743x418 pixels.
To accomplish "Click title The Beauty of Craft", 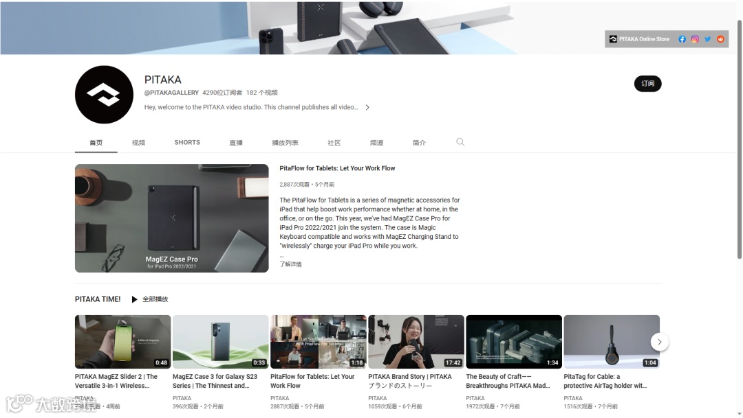I will click(508, 381).
